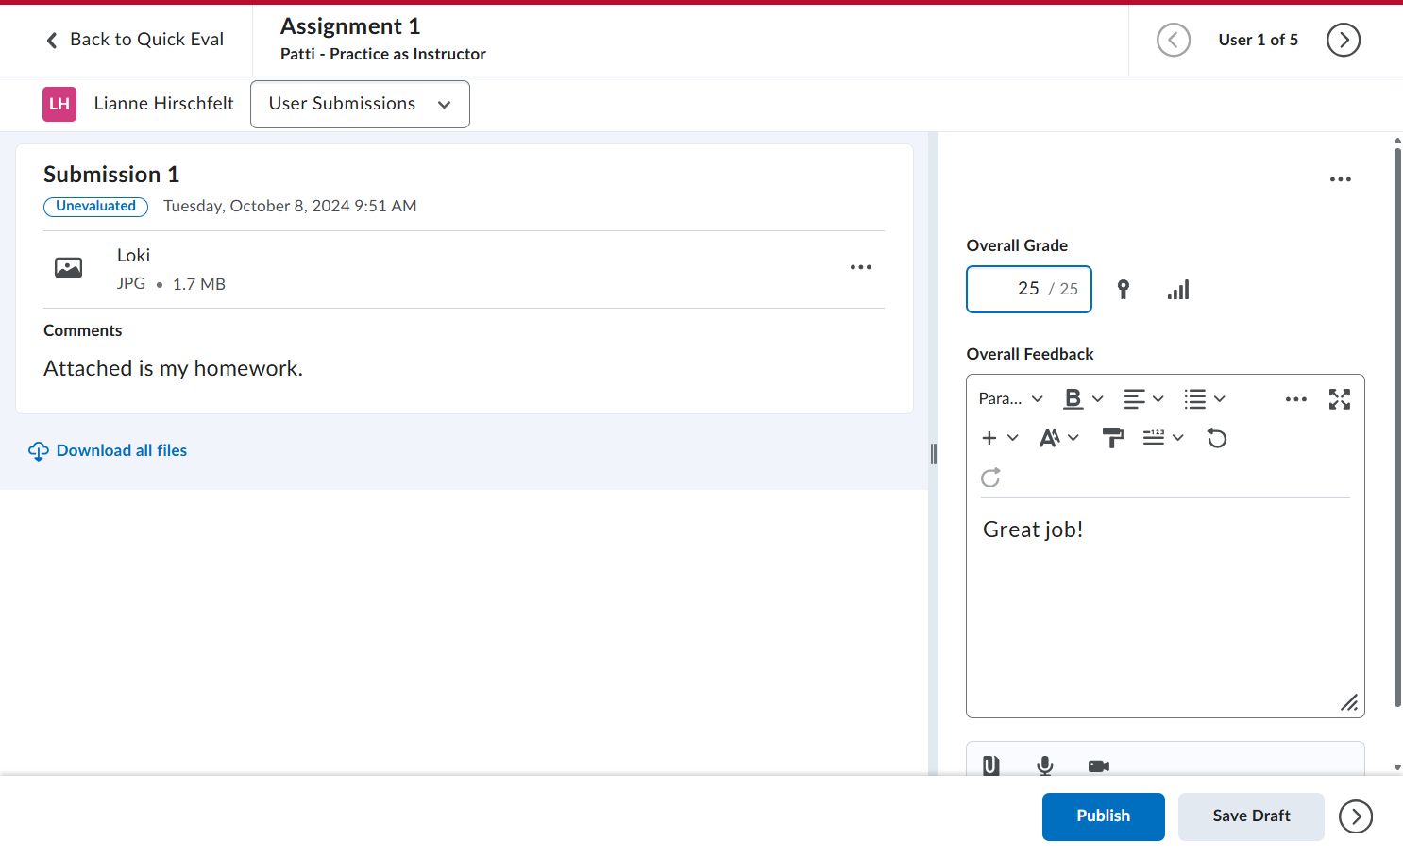Record video feedback camera icon
The width and height of the screenshot is (1403, 858).
click(x=1099, y=765)
